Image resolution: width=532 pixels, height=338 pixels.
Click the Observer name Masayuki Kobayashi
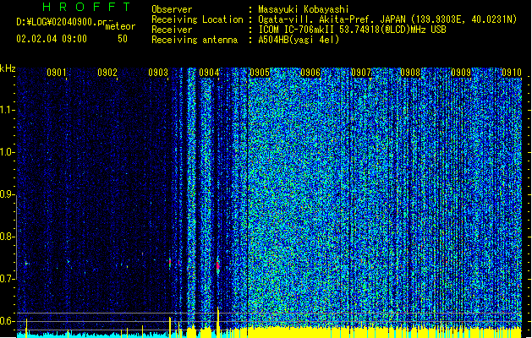(304, 9)
